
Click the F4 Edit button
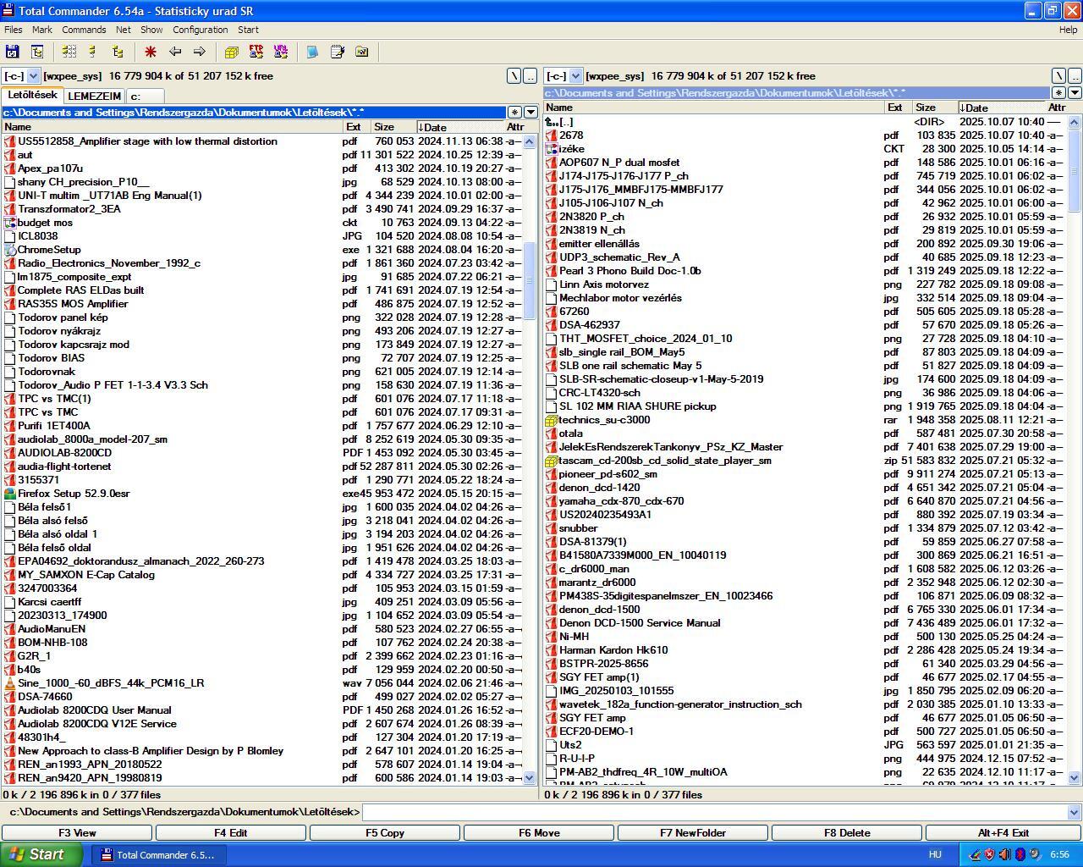coord(231,833)
